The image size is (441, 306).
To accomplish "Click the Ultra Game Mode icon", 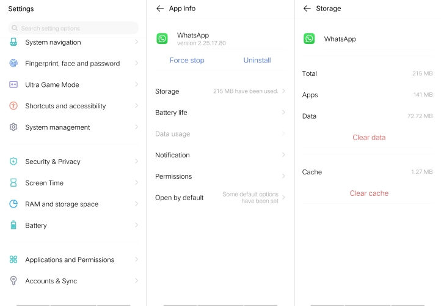I will coord(13,84).
